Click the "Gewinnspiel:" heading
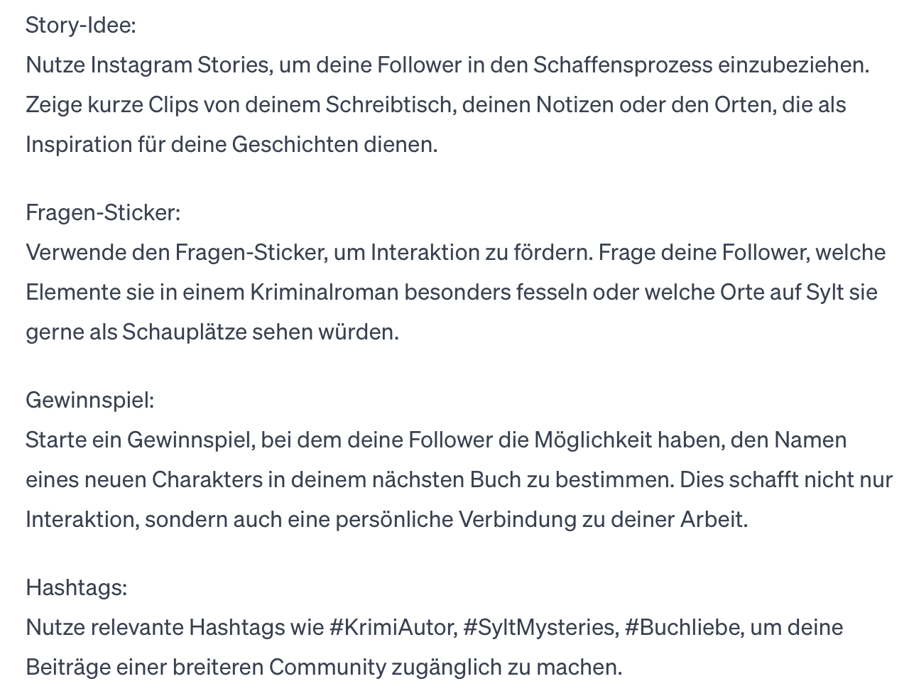 tap(89, 400)
